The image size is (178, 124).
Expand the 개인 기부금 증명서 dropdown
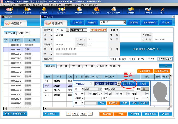[119, 84]
